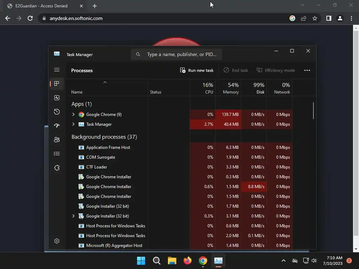This screenshot has height=269, width=359.
Task: Open the Startup apps icon in sidebar
Action: [x=57, y=126]
